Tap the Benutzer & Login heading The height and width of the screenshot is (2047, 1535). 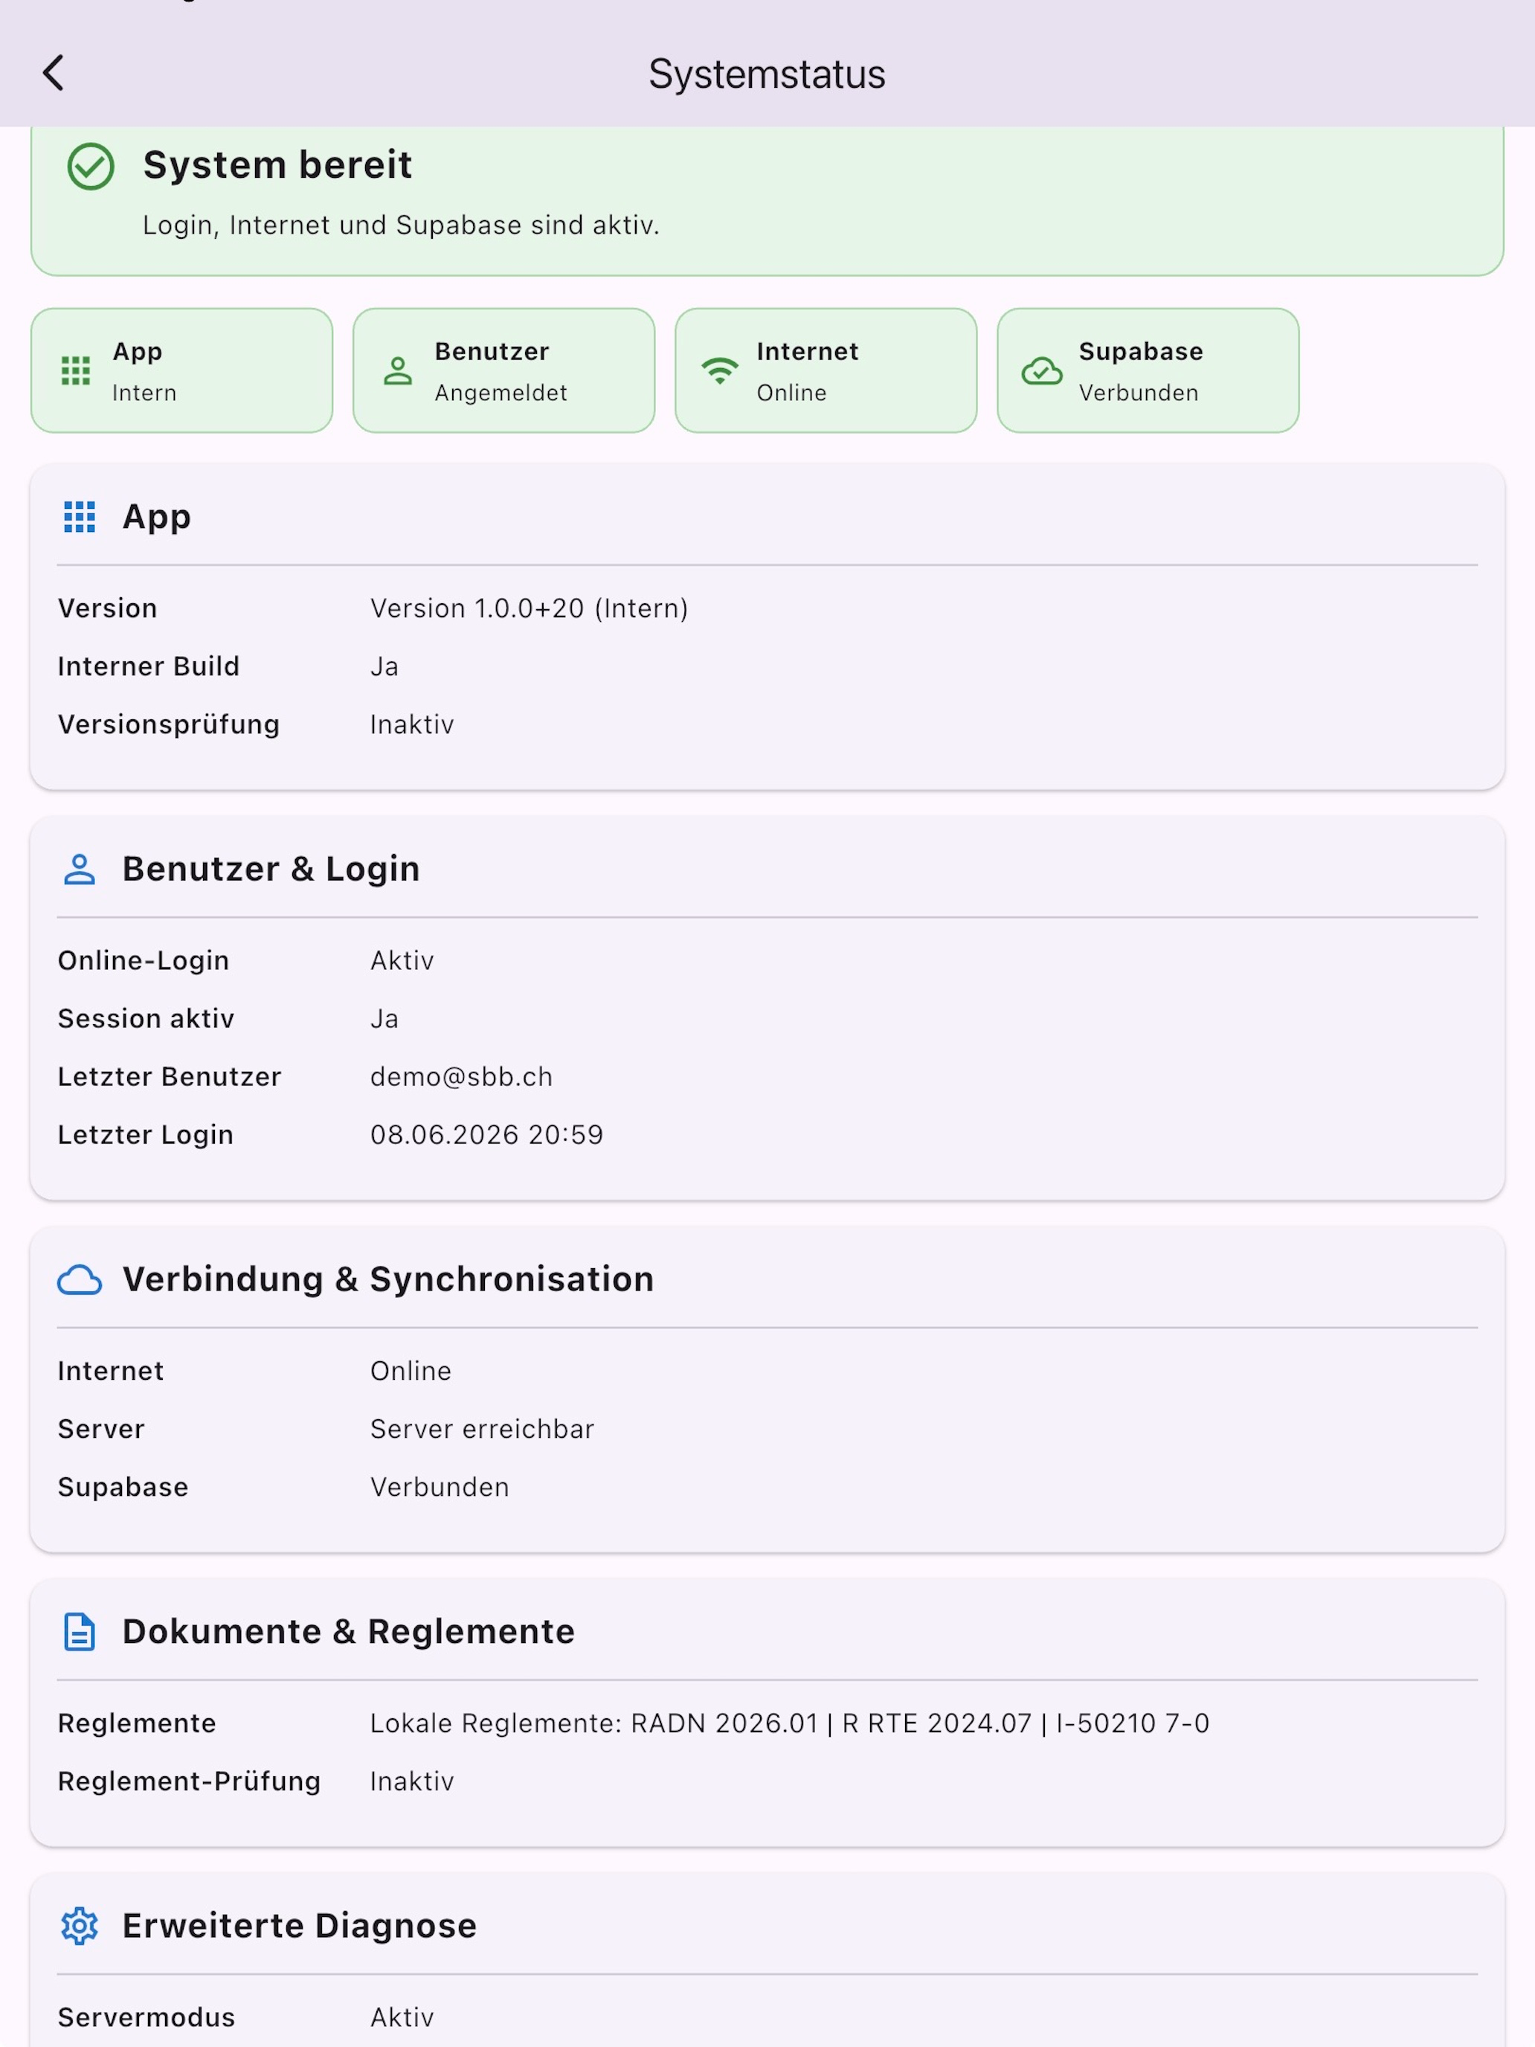tap(271, 869)
